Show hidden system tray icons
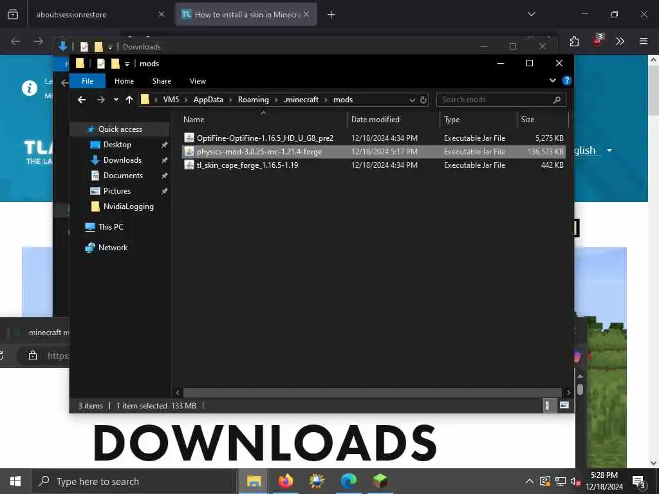Viewport: 659px width, 494px height. (x=530, y=481)
